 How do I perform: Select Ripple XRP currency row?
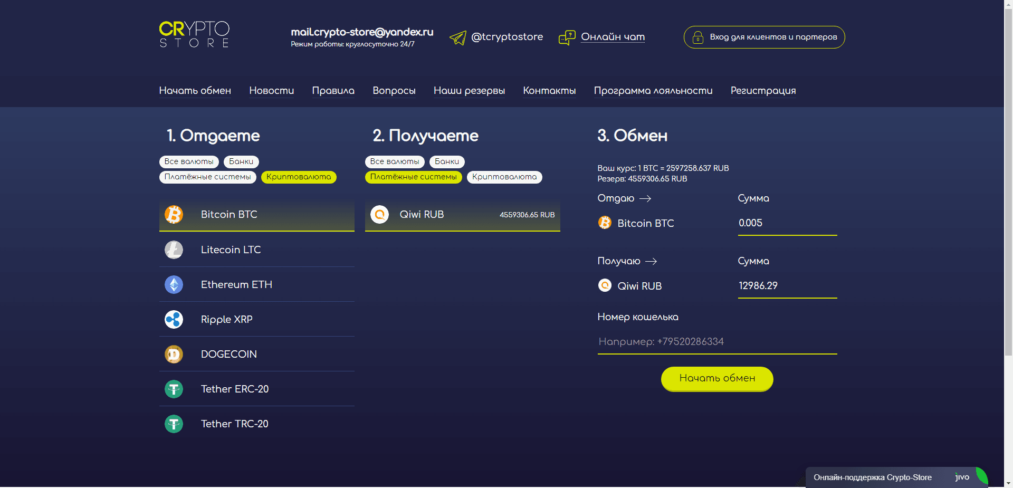pos(257,319)
